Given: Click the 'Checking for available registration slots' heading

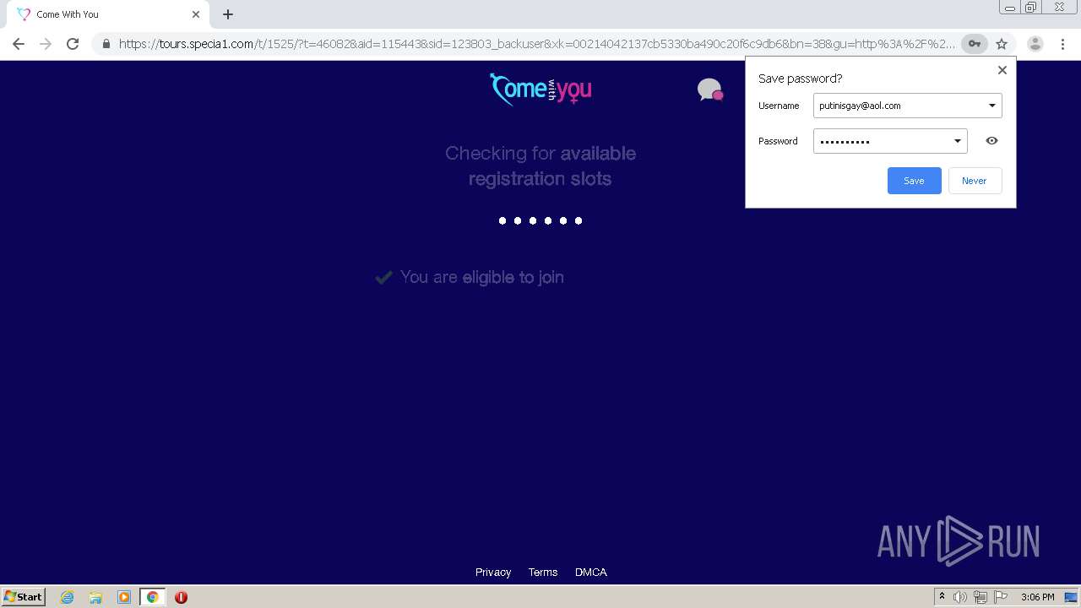Looking at the screenshot, I should (x=540, y=166).
